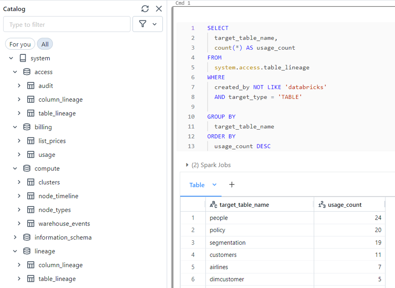395x288 pixels.
Task: Expand the (2) Spark Jobs section
Action: [x=187, y=164]
